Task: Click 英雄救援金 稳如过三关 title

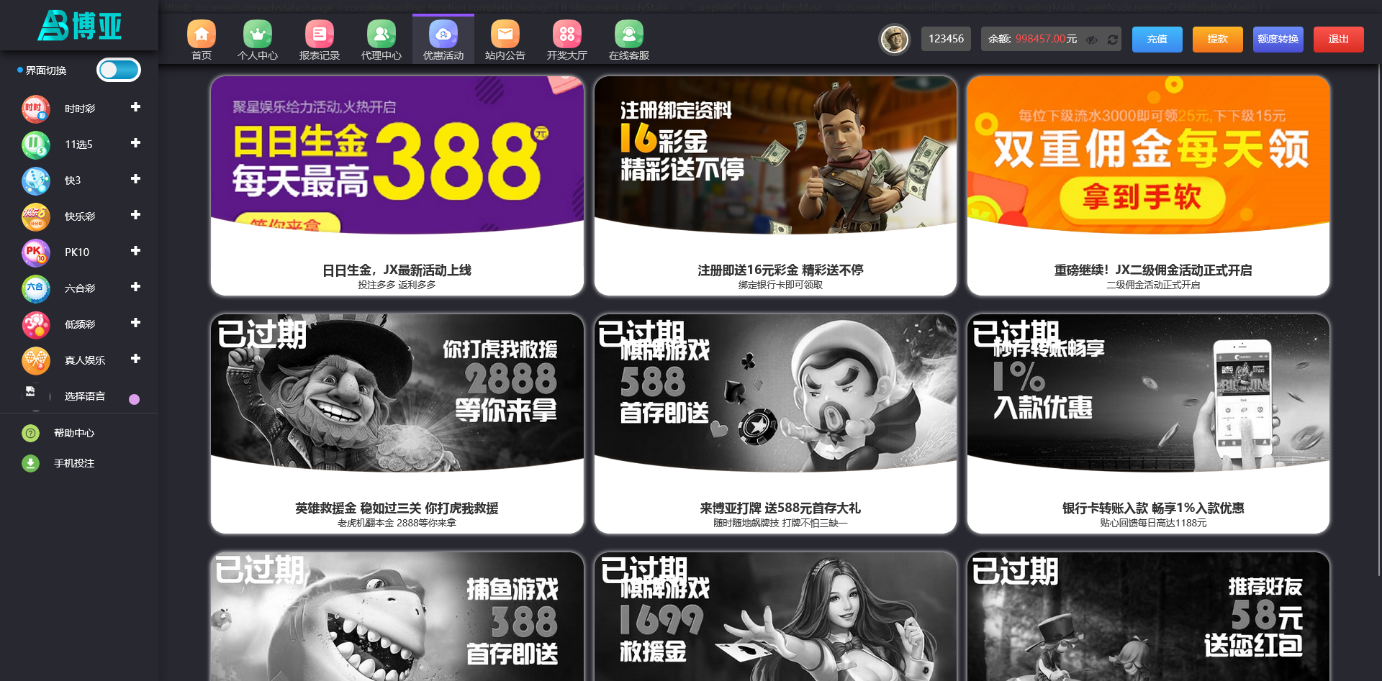Action: pos(397,508)
